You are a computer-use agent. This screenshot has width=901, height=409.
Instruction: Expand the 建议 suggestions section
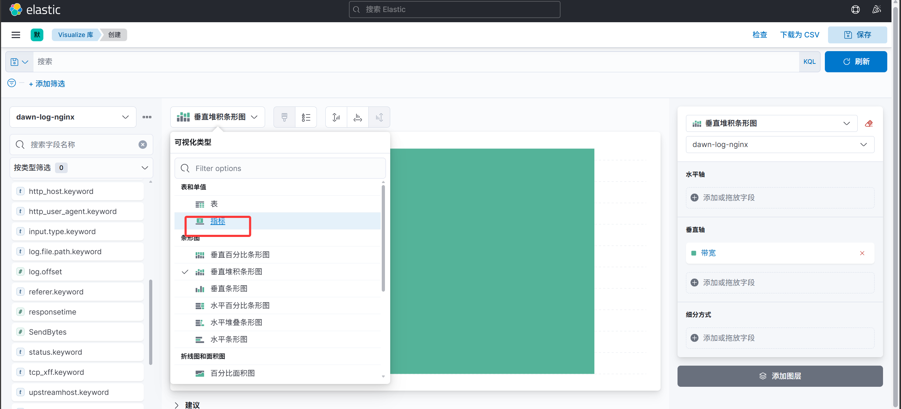click(x=187, y=405)
